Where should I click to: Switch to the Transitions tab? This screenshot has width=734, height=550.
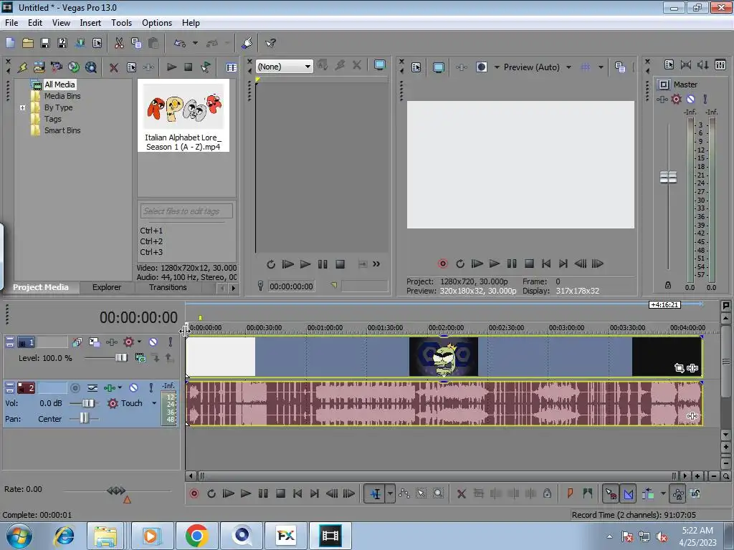click(x=168, y=287)
